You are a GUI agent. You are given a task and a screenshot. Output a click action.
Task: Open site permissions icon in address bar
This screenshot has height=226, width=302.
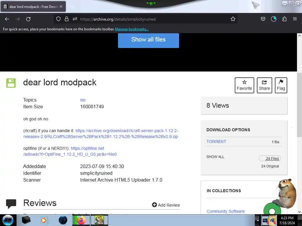tap(75, 19)
